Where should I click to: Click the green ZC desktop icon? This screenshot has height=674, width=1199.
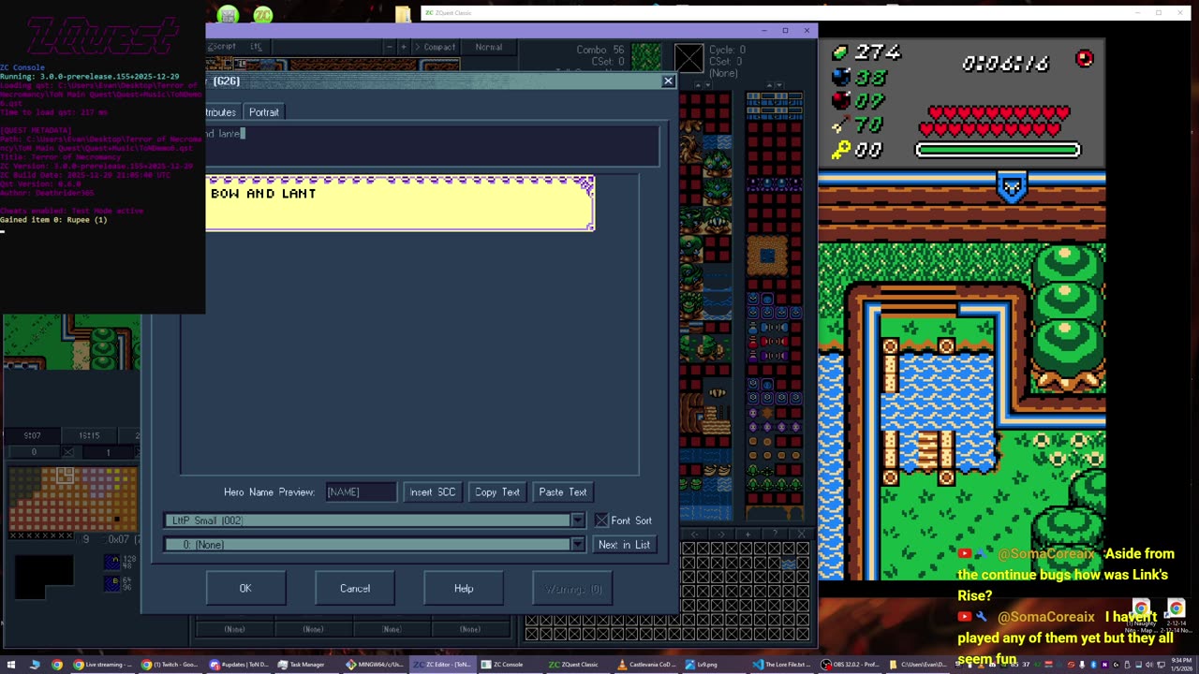263,14
